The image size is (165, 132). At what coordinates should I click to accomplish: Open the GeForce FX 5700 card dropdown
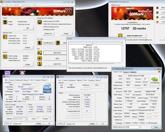[x=126, y=127]
